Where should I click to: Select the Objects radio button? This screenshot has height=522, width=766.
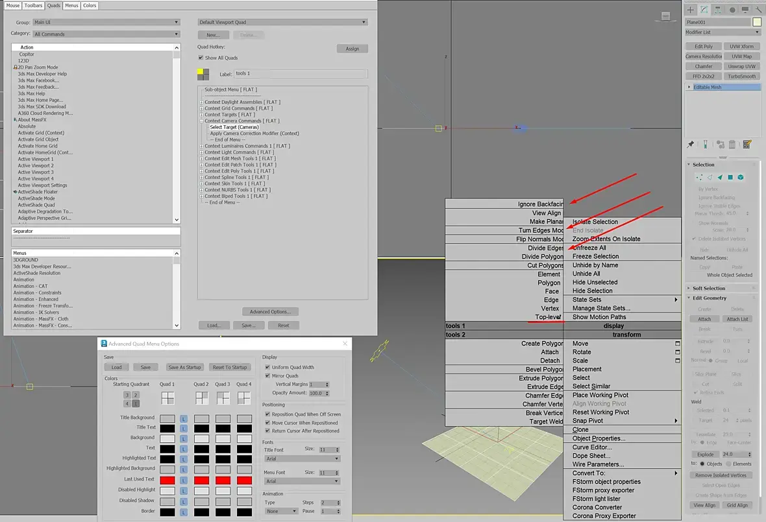click(x=702, y=464)
